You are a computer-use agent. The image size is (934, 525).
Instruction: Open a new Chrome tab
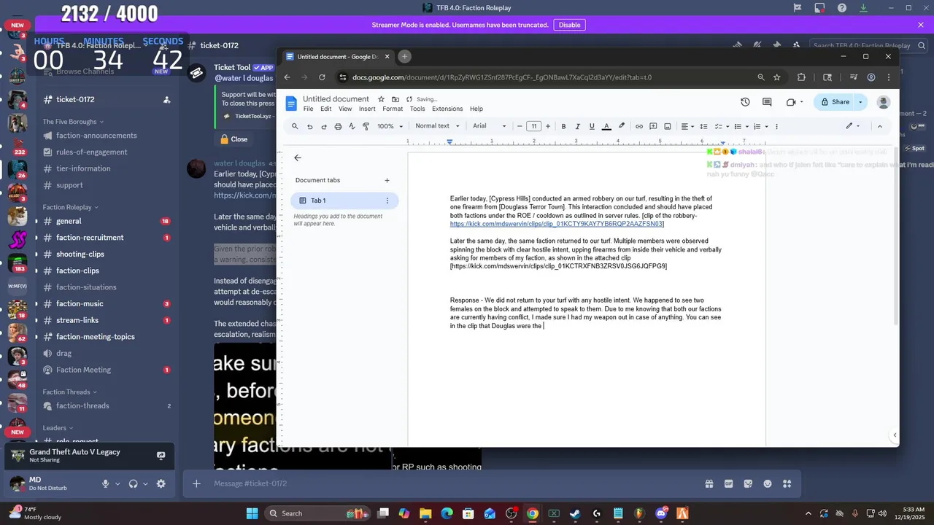point(404,56)
